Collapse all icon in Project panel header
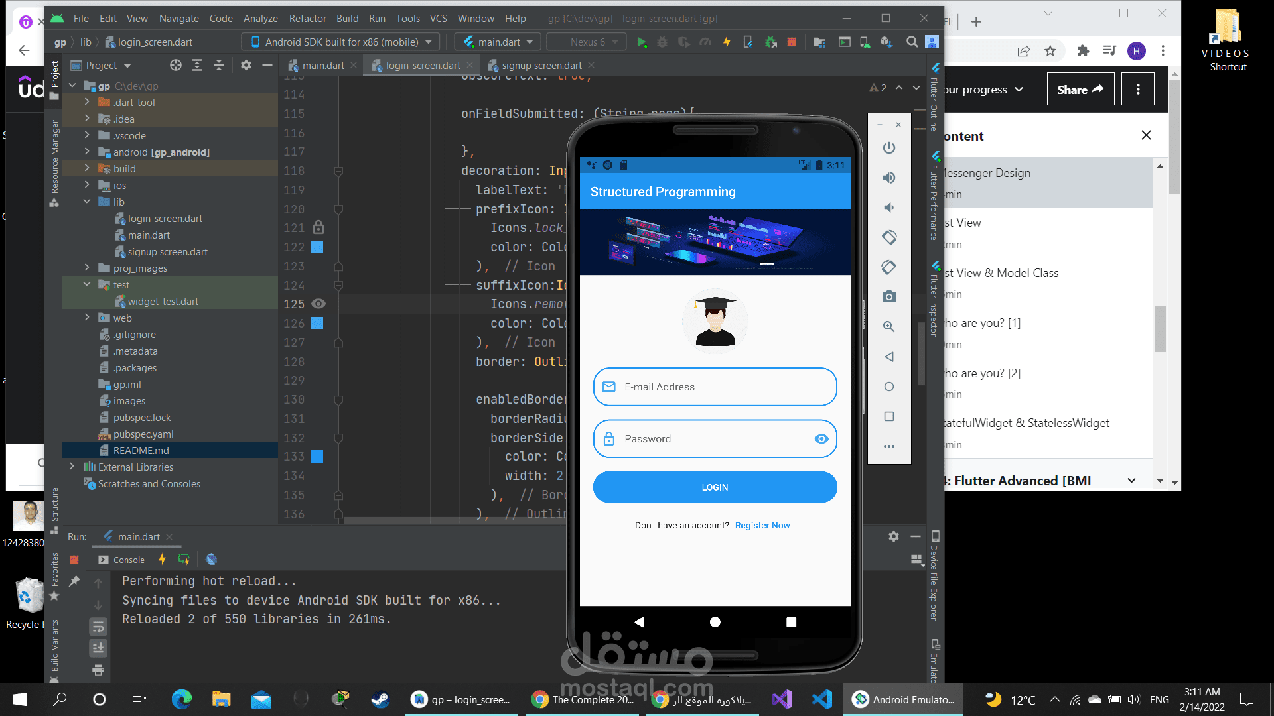This screenshot has width=1274, height=716. [x=219, y=65]
